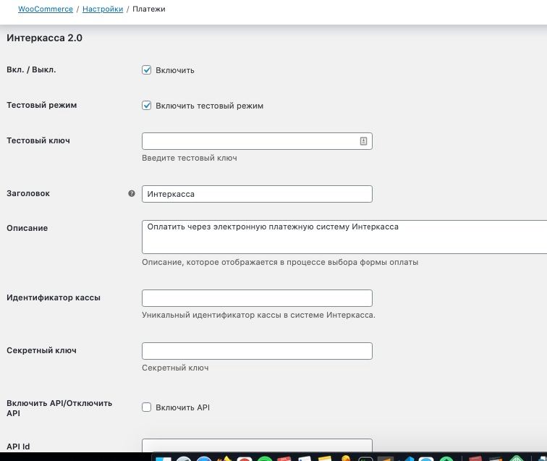This screenshot has width=547, height=461.
Task: Click the Тестовый ключ row label
Action: 38,140
